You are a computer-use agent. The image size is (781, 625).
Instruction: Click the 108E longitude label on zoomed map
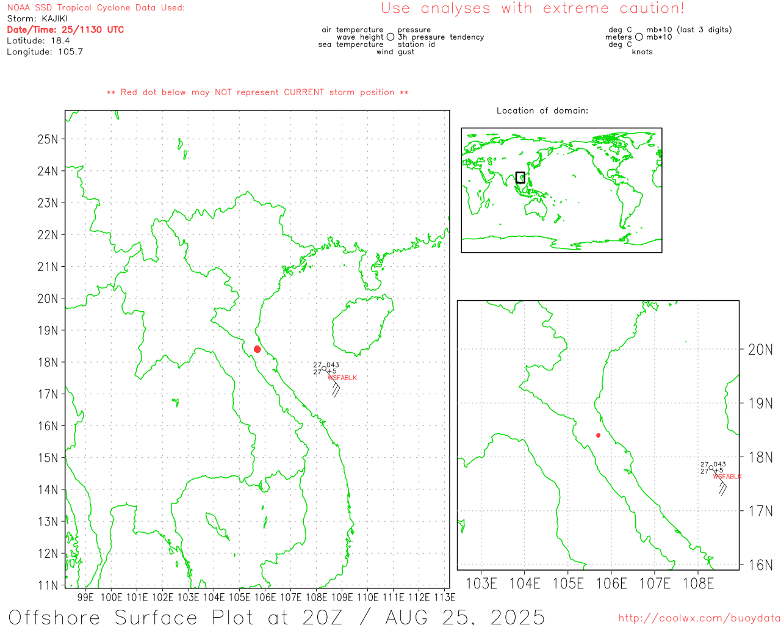point(698,584)
